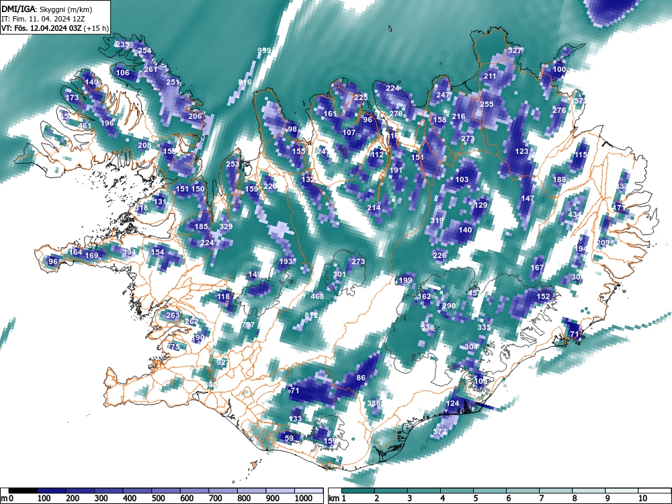The height and width of the screenshot is (504, 672).
Task: Click the white swatch ending the km legend
Action: tap(654, 491)
